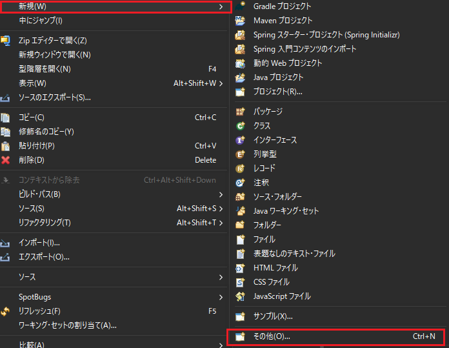Click the ソース・フォルダー icon
This screenshot has height=348, width=449.
(240, 197)
